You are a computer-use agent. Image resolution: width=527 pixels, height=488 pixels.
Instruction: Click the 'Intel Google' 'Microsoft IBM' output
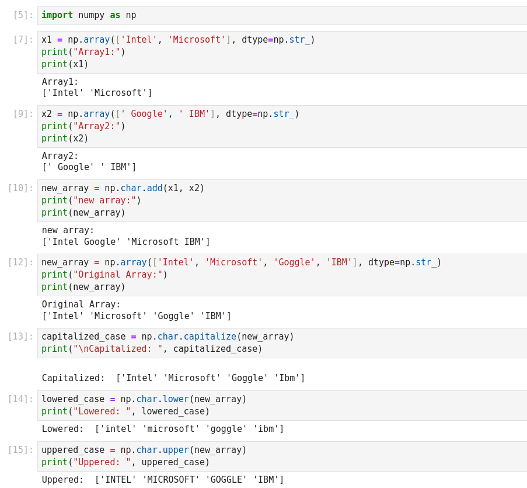point(125,242)
